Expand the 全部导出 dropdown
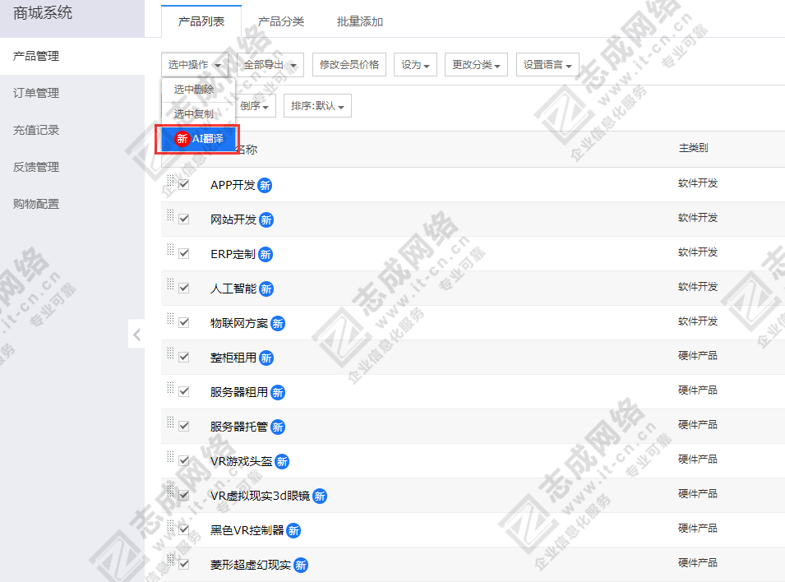This screenshot has width=785, height=582. click(x=270, y=65)
